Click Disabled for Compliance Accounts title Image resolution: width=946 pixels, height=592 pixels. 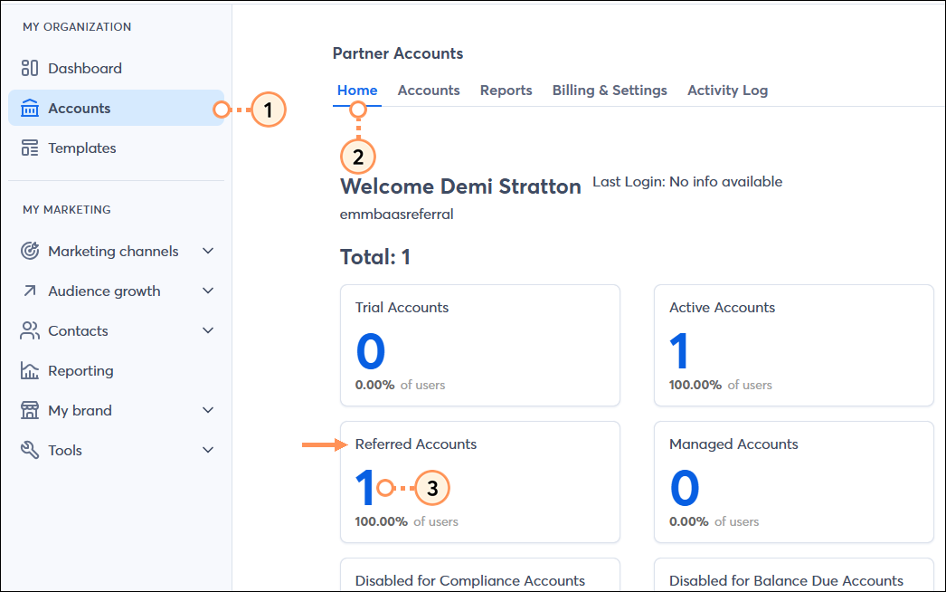point(470,580)
